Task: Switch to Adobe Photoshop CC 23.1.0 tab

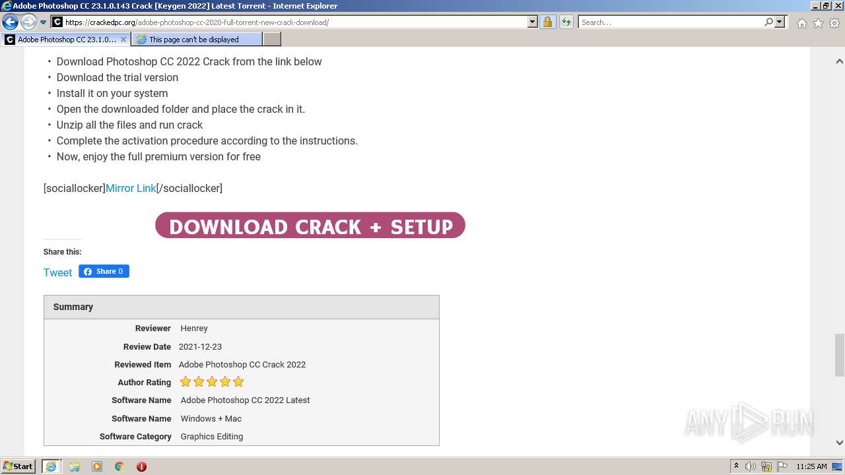Action: [x=66, y=40]
